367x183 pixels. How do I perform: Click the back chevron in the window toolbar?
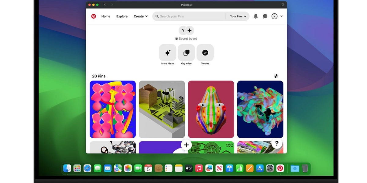tap(105, 5)
